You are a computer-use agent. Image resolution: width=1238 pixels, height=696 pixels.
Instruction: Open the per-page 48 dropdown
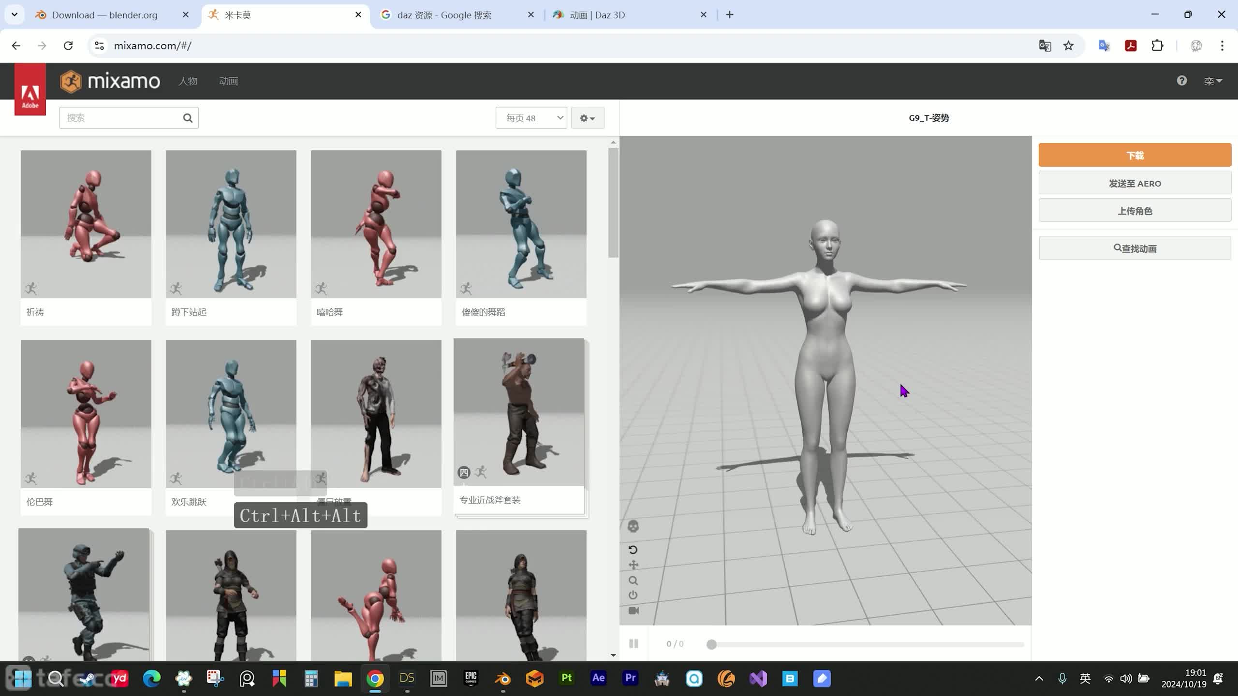(x=531, y=118)
